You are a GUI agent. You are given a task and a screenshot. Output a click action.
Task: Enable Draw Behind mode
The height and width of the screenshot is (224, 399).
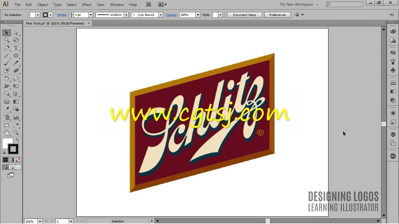pyautogui.click(x=11, y=167)
